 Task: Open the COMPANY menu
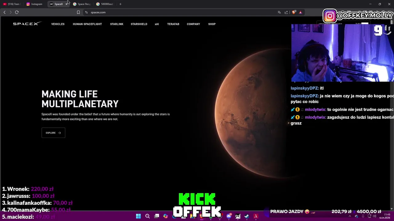click(193, 24)
